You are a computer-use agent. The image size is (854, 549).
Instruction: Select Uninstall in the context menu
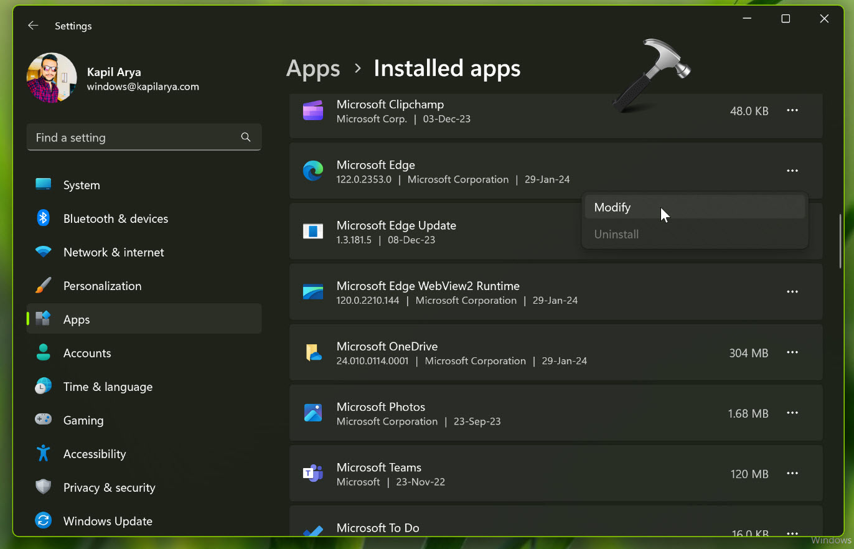pyautogui.click(x=616, y=235)
